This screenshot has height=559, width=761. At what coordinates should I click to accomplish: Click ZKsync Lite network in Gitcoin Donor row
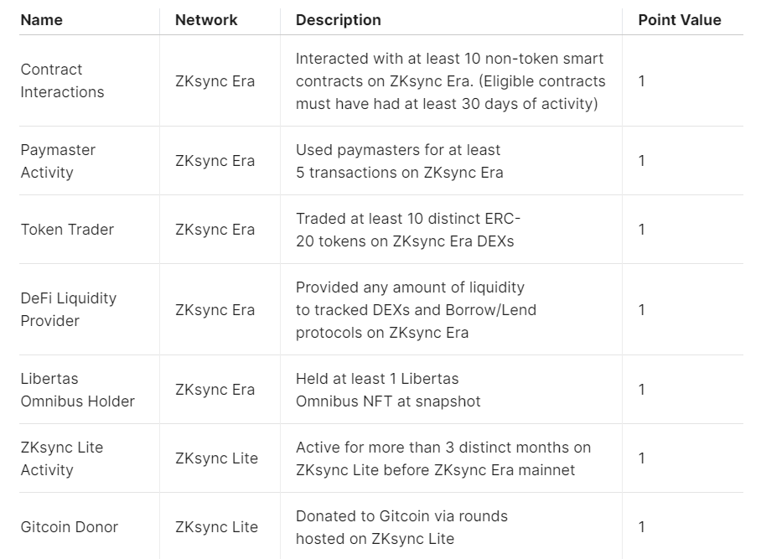click(216, 527)
